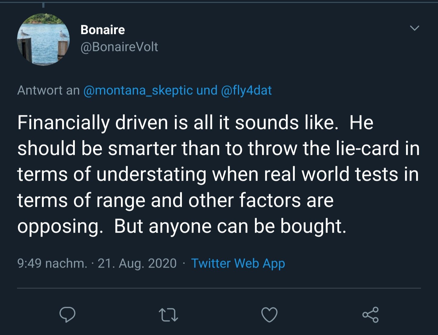Open the @BonaireVolt handle

[119, 47]
